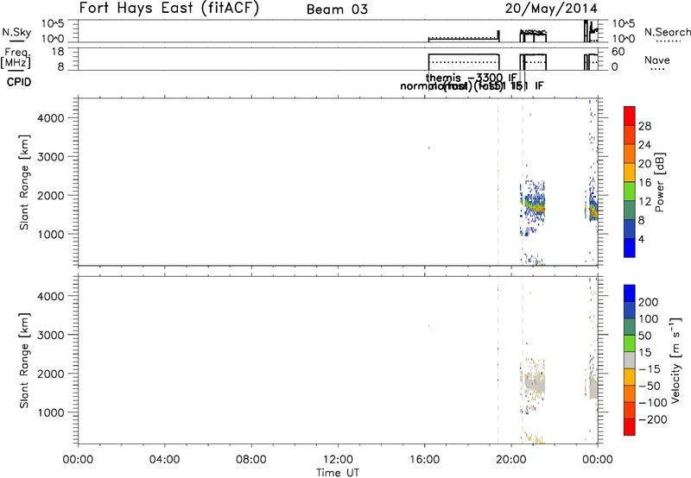Click the '60' Nave scale value

[x=618, y=52]
